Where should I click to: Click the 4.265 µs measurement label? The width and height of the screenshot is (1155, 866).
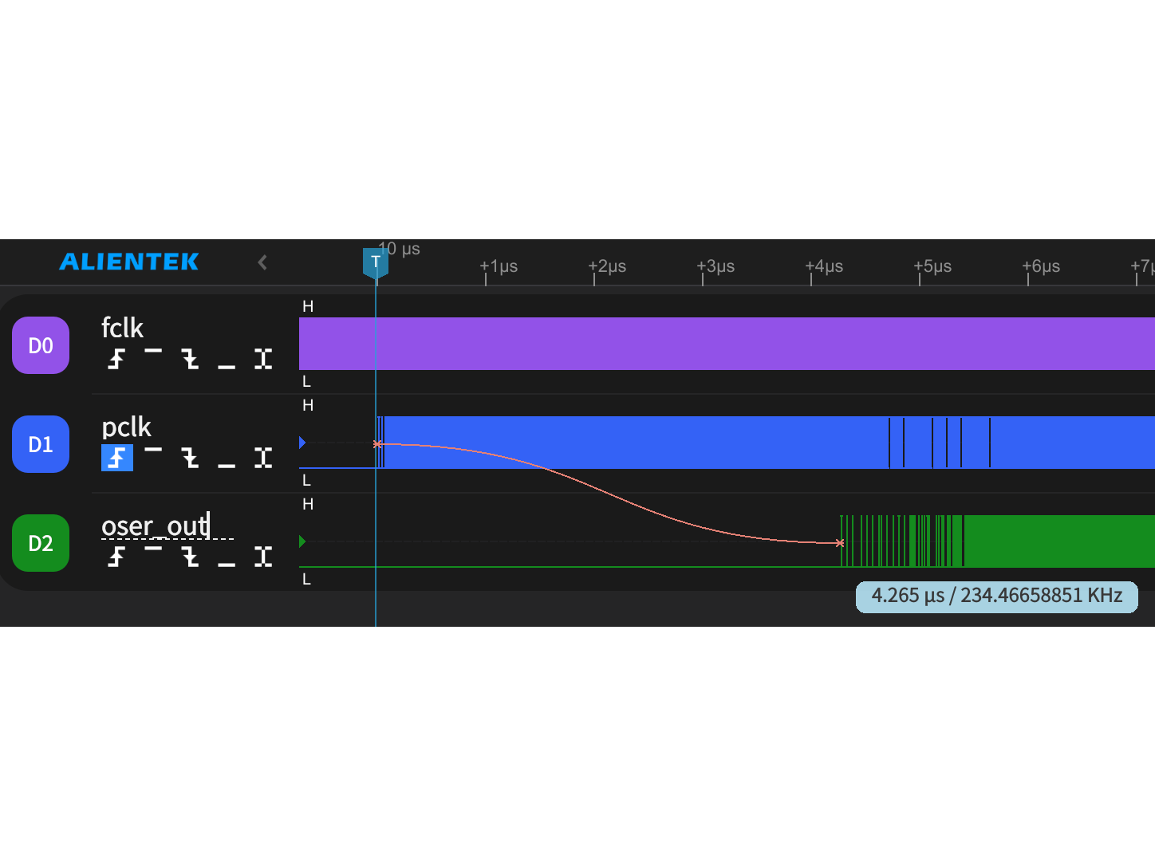coord(996,596)
